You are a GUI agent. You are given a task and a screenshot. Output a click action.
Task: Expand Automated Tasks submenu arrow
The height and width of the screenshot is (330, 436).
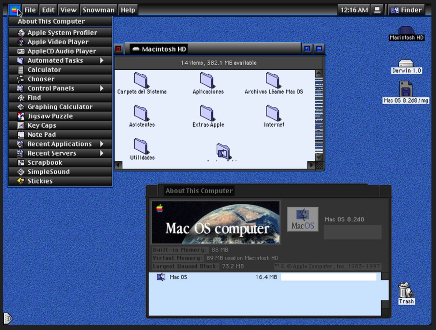click(x=102, y=61)
